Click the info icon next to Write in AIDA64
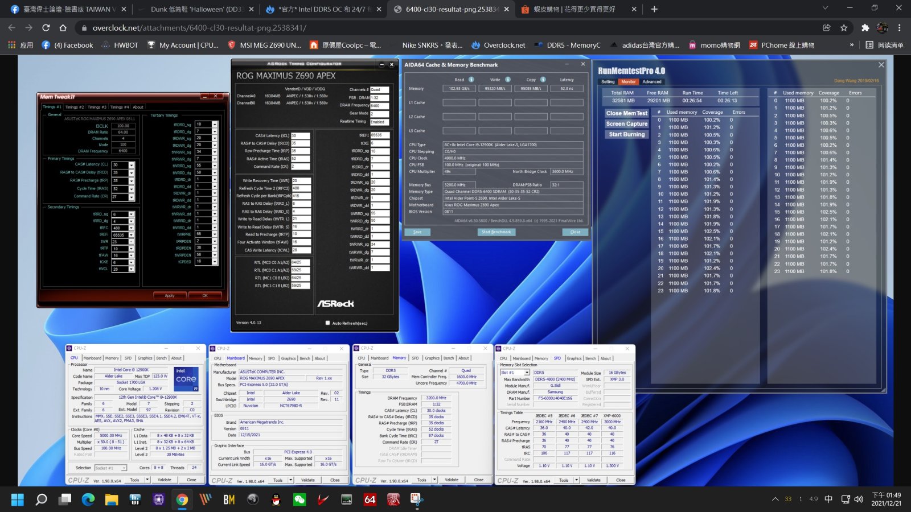The image size is (911, 512). (x=508, y=80)
